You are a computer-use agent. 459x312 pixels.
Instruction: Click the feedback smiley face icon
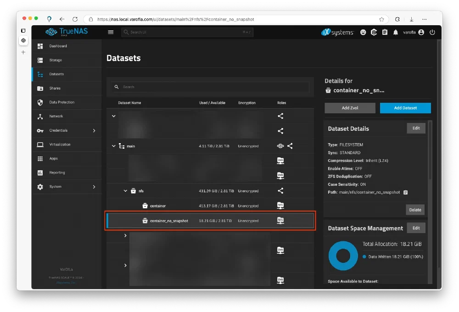363,32
